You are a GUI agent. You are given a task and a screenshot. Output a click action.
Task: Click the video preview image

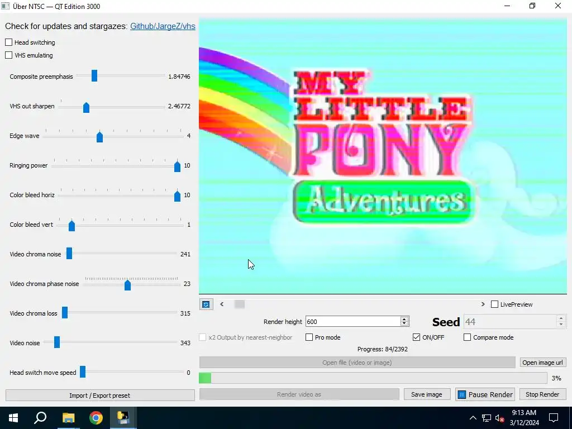(x=383, y=156)
